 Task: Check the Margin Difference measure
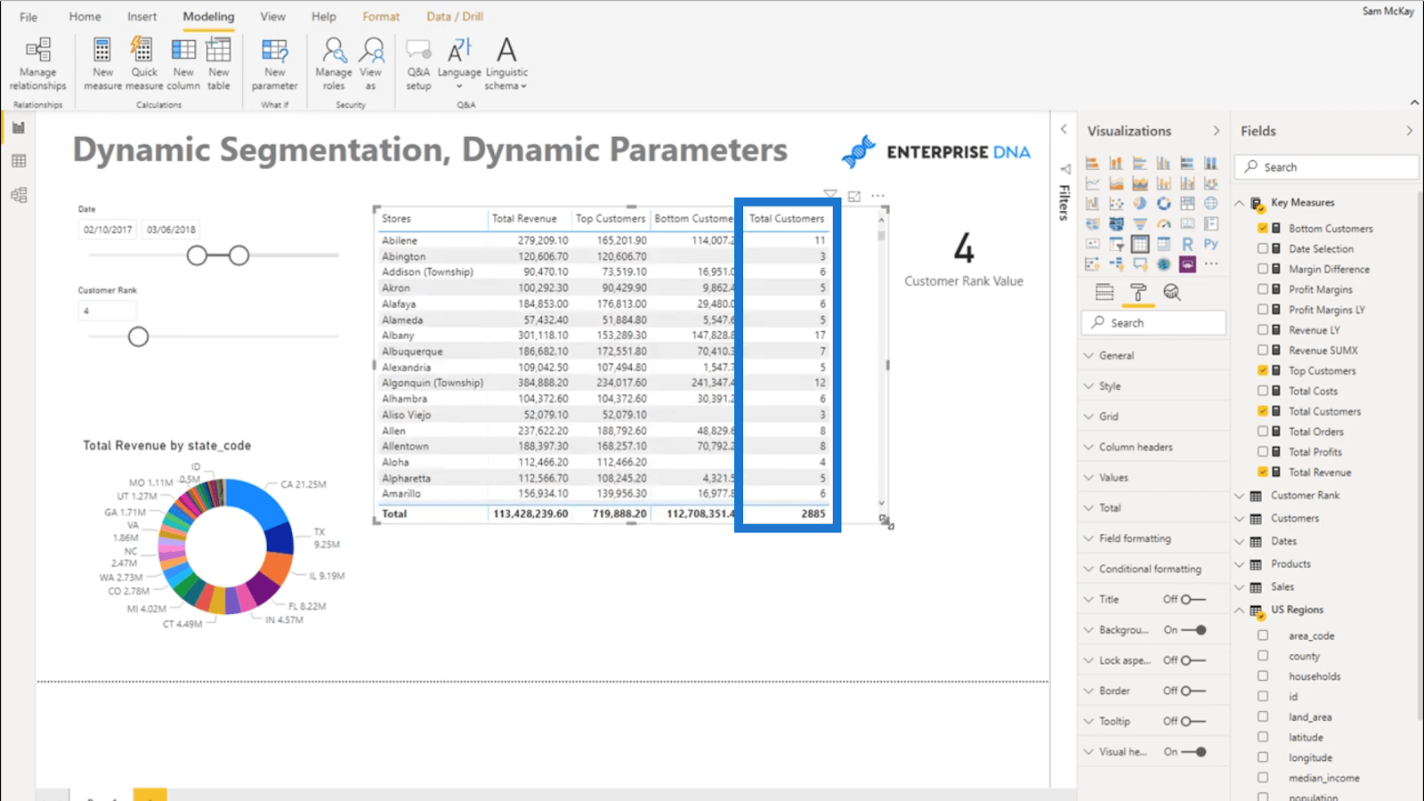click(x=1263, y=269)
